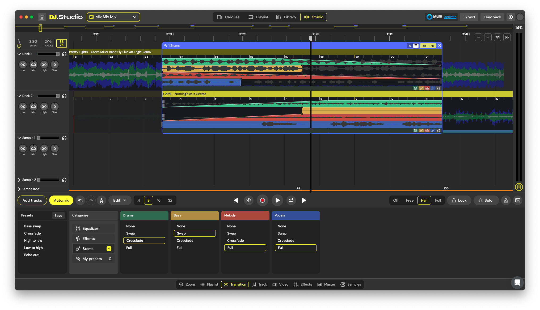The height and width of the screenshot is (310, 540).
Task: Toggle the Solo button
Action: pyautogui.click(x=486, y=200)
